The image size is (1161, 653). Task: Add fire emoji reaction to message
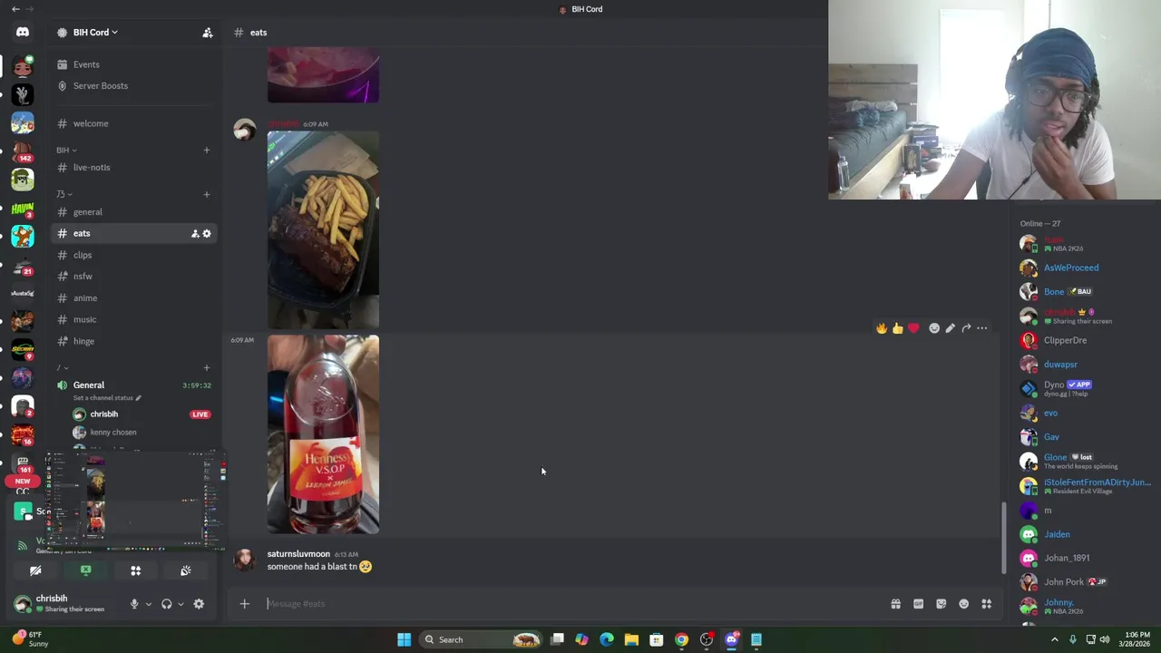click(x=882, y=328)
